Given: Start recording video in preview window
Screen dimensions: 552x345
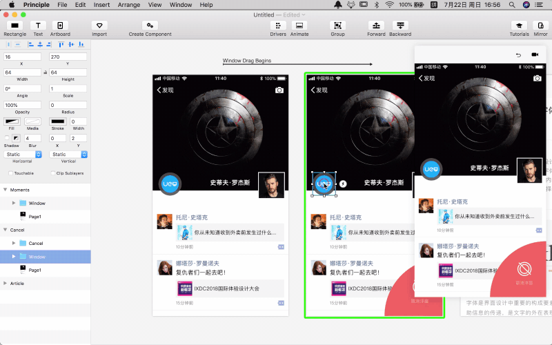Looking at the screenshot, I should (534, 55).
